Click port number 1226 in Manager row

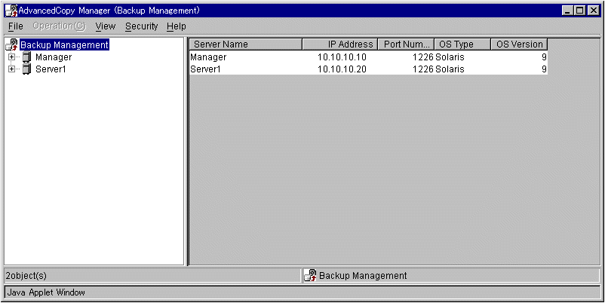tap(423, 57)
